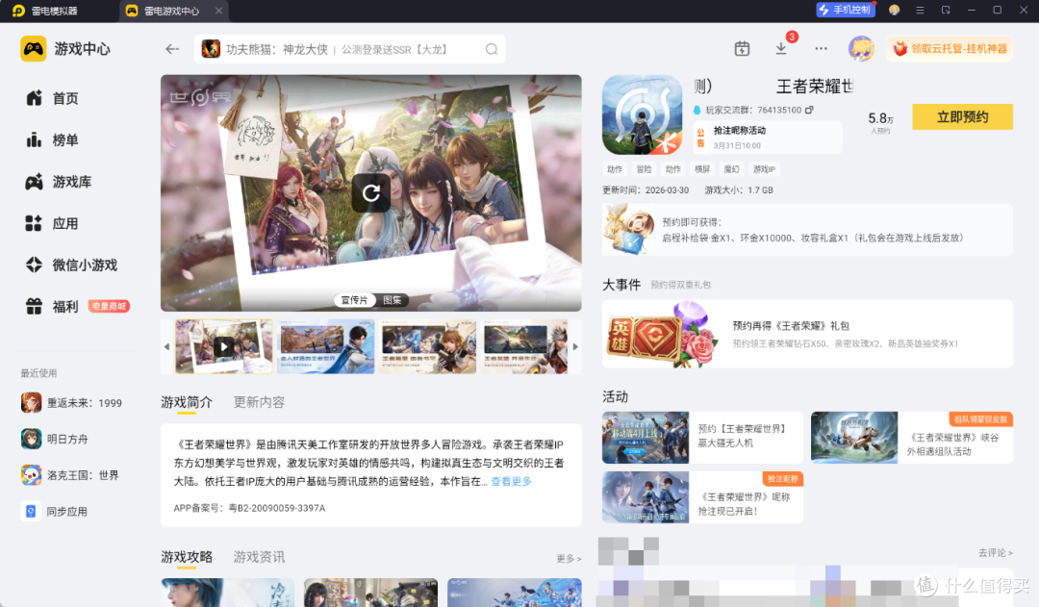Select the 更新内容 tab
This screenshot has height=607, width=1039.
tap(259, 402)
